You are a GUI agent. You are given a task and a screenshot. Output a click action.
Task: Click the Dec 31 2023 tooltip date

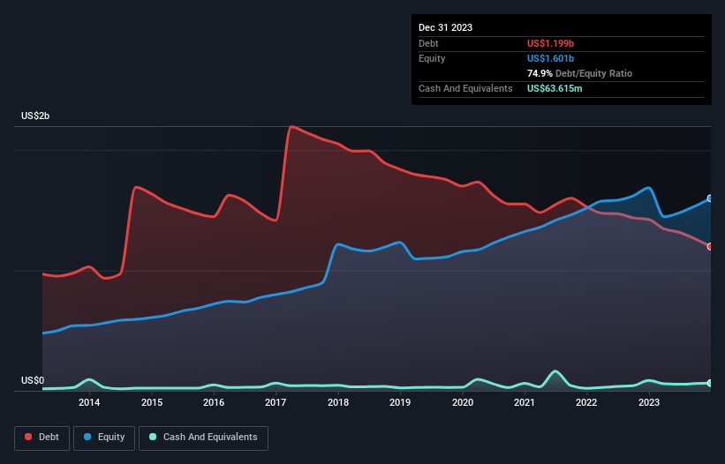445,27
